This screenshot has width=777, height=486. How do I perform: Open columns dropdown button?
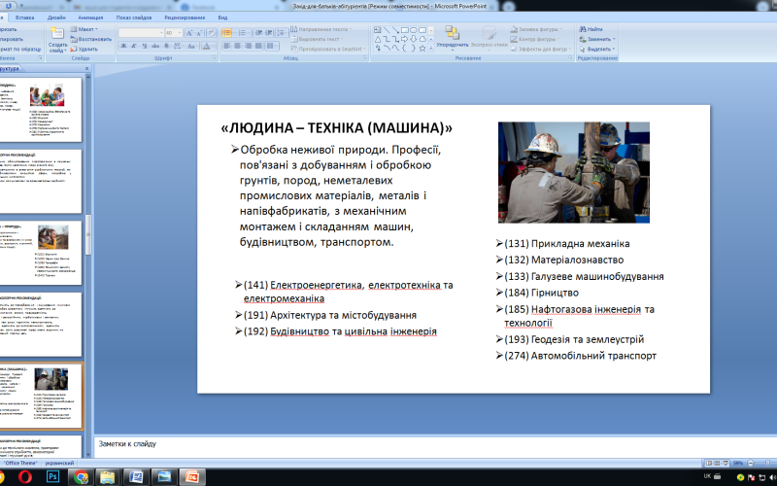coord(271,46)
